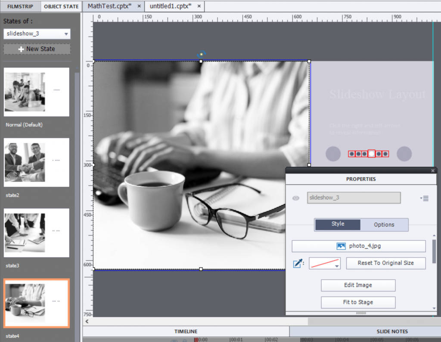The image size is (441, 342).
Task: Open the Properties panel options menu icon
Action: (x=424, y=198)
